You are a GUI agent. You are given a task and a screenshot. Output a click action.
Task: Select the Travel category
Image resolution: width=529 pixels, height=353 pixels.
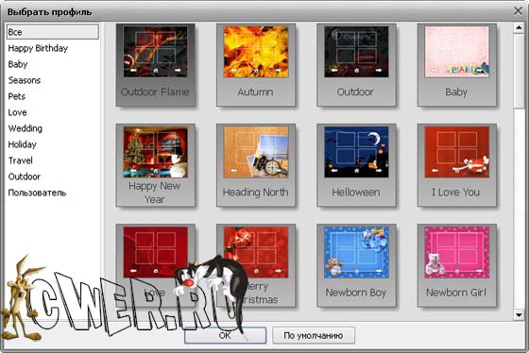pyautogui.click(x=20, y=160)
